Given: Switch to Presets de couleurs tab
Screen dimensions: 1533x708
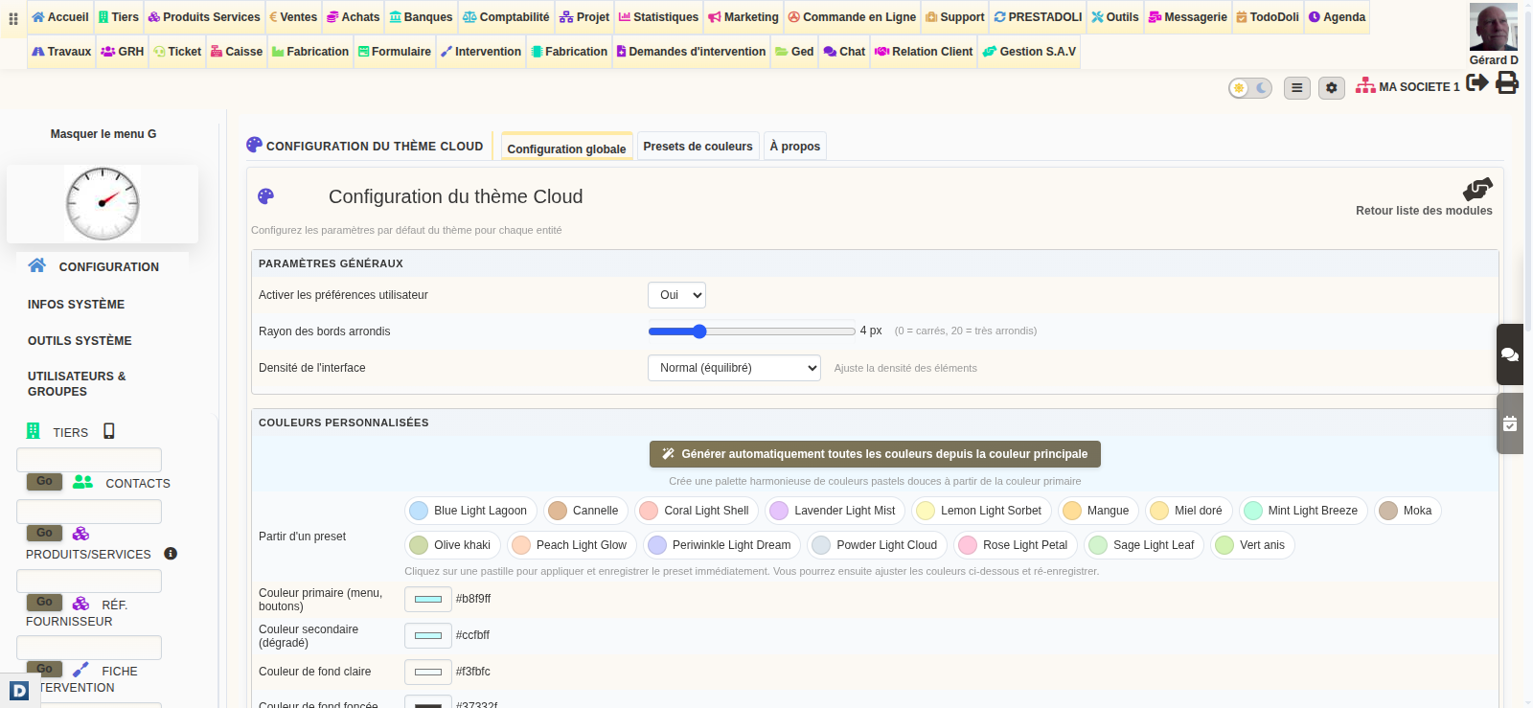Looking at the screenshot, I should click(698, 147).
